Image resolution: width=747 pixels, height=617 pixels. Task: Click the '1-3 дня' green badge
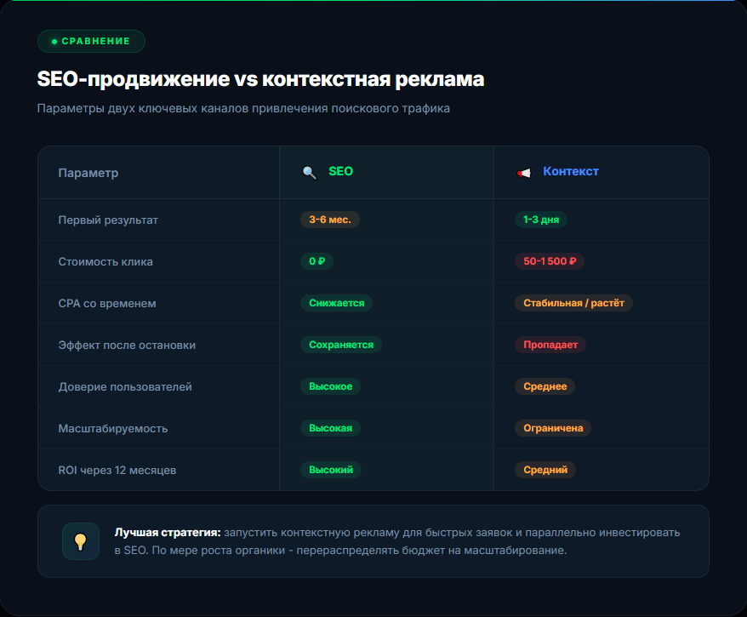pos(540,220)
